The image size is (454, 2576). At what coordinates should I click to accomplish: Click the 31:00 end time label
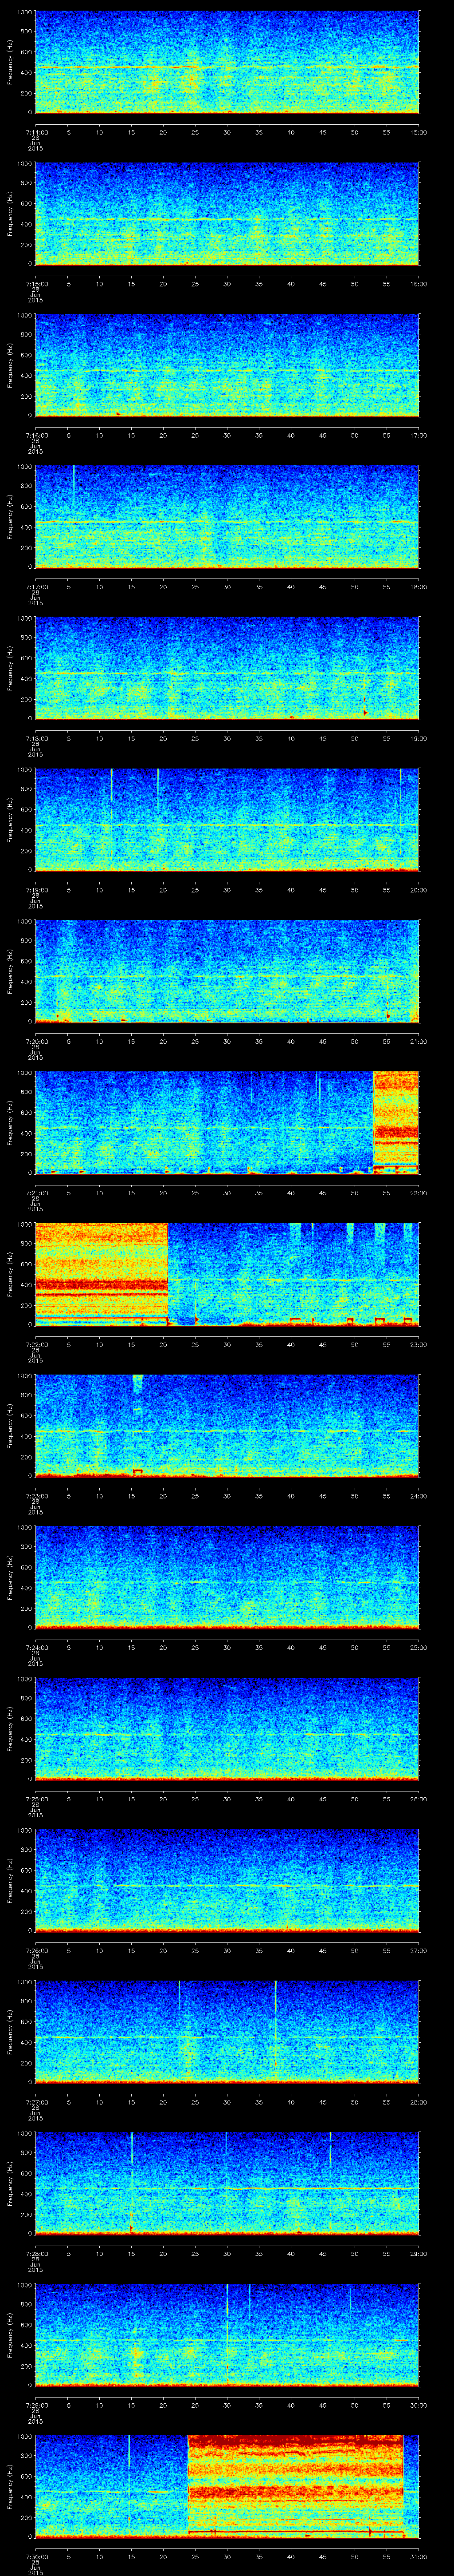(419, 2556)
